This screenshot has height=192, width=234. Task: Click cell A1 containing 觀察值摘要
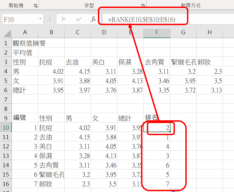coord(29,43)
